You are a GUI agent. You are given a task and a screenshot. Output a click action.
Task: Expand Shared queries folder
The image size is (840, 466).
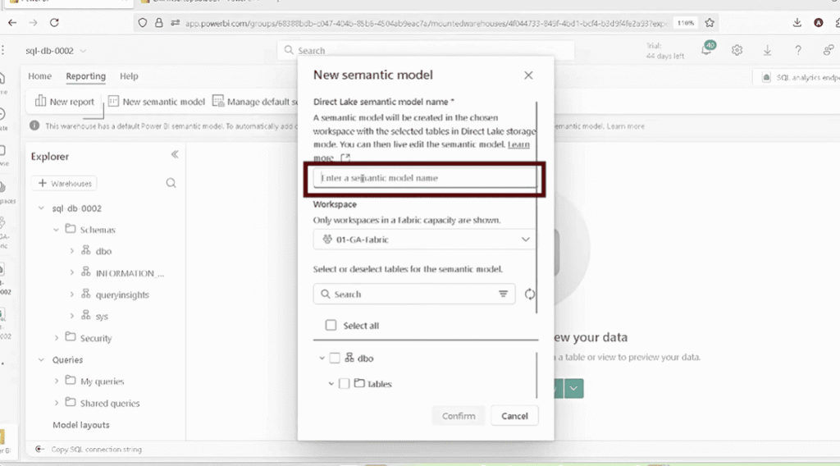tap(57, 403)
